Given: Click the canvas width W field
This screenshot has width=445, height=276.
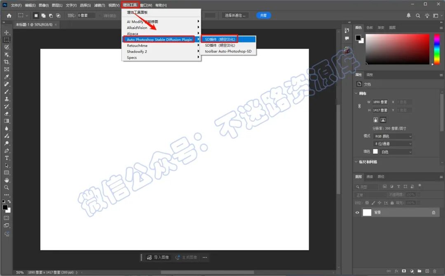Looking at the screenshot, I should [x=380, y=102].
